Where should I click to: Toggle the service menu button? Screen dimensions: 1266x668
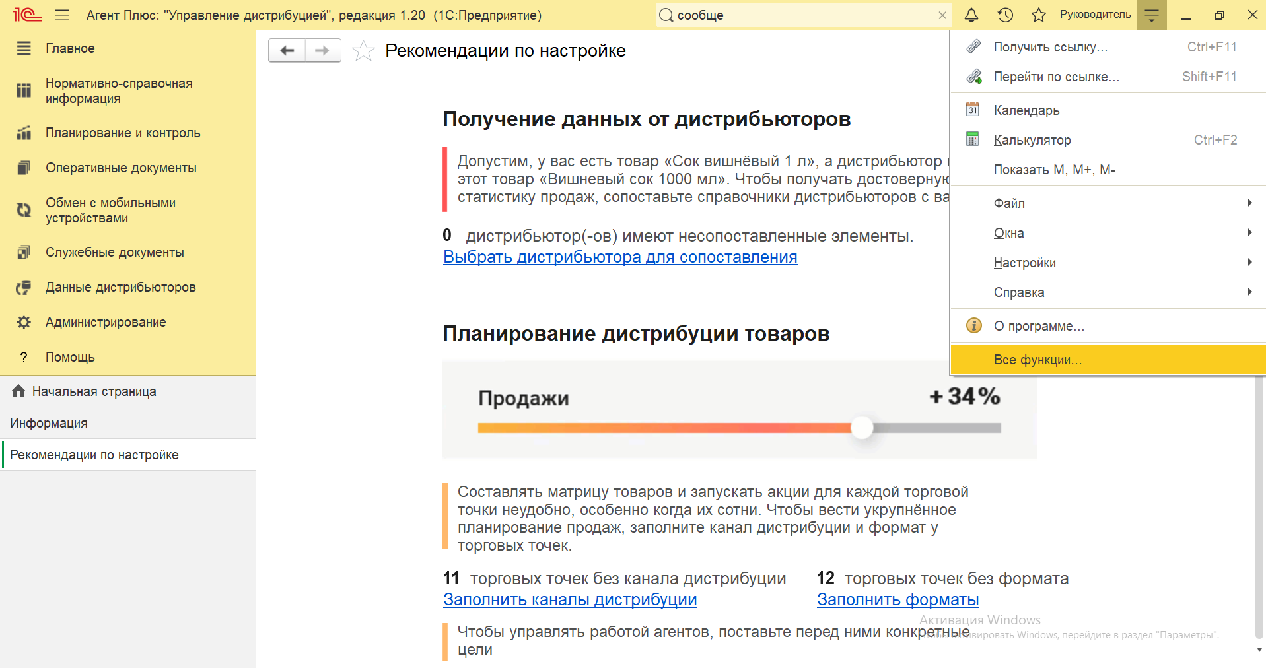pos(1152,15)
